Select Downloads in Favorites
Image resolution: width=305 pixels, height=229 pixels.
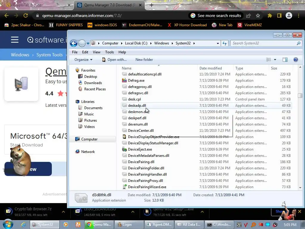93,83
